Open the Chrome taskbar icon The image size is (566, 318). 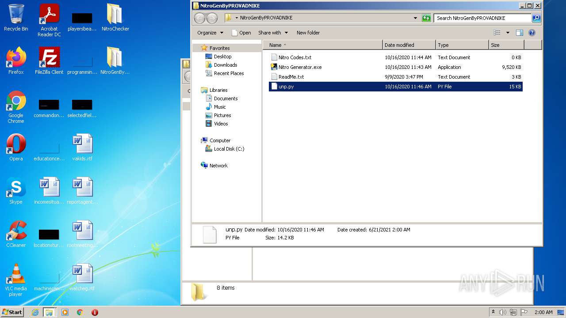[x=80, y=312]
